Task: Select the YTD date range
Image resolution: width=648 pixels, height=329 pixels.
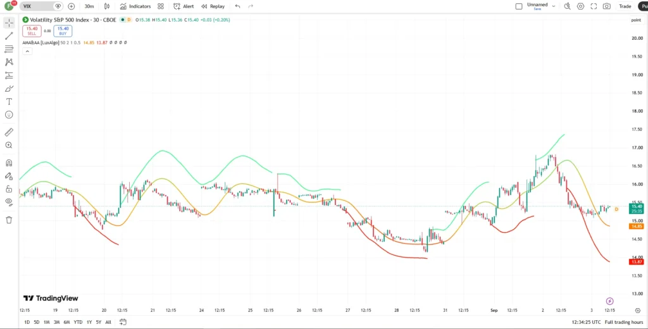Action: pos(78,322)
